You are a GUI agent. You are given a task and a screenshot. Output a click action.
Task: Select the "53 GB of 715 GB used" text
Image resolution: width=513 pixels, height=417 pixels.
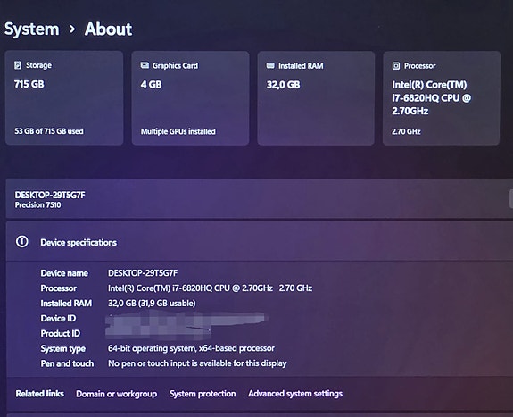(49, 131)
